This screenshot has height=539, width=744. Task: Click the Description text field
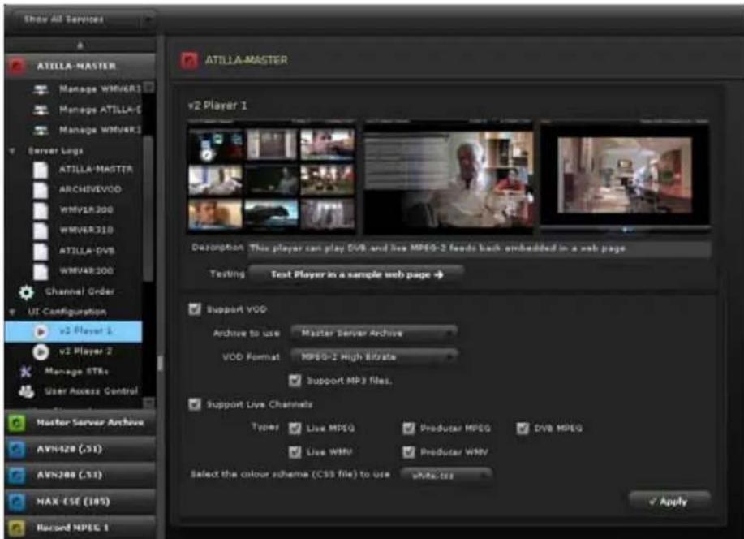[480, 249]
